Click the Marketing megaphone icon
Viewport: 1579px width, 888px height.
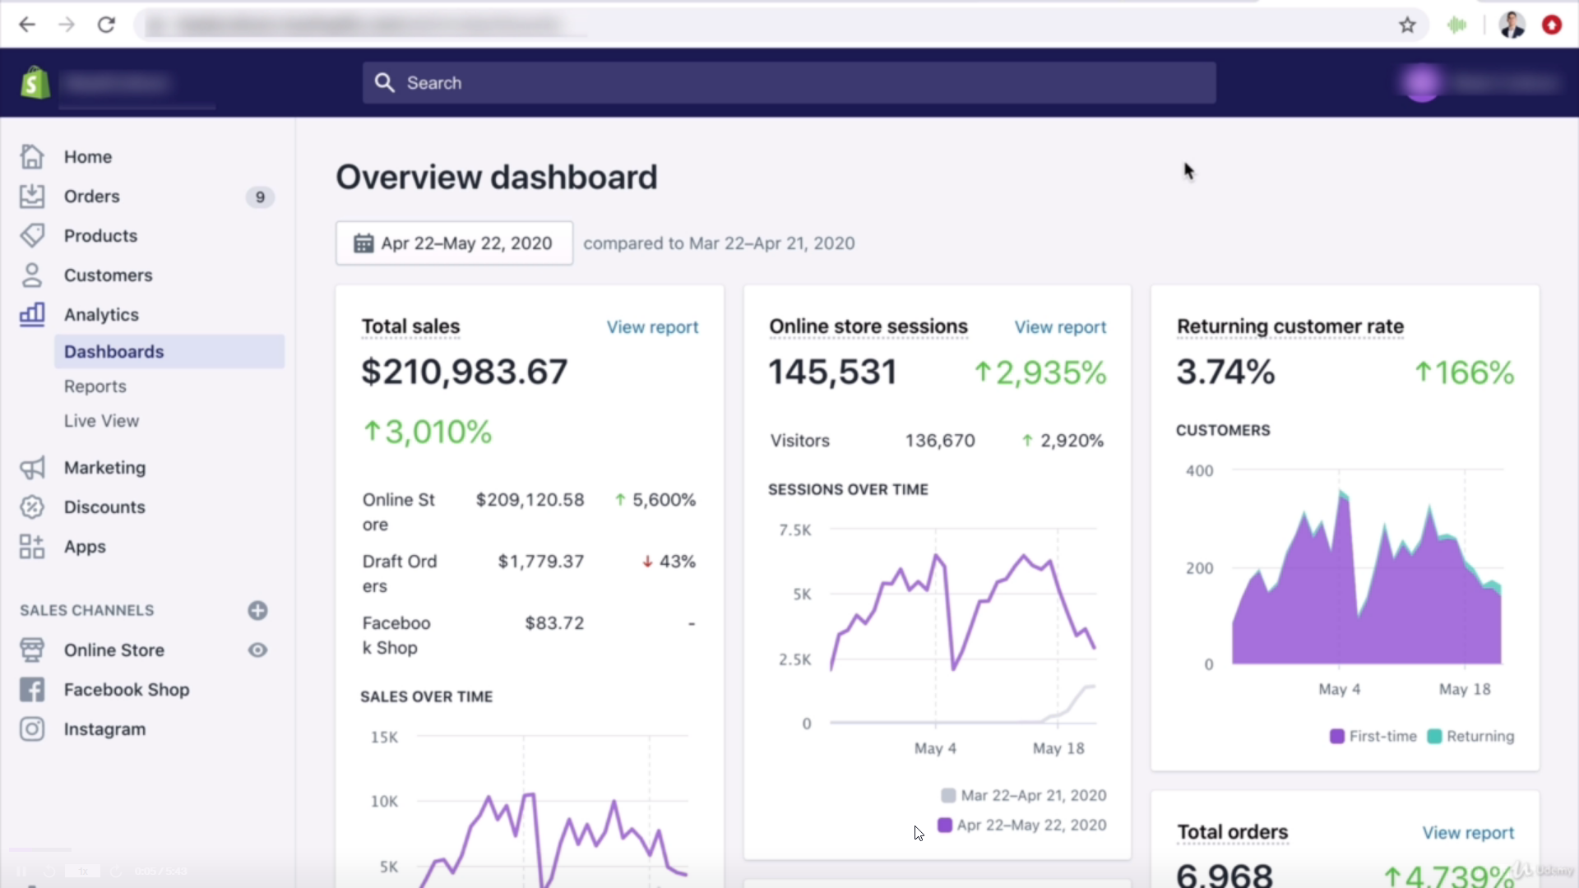(32, 468)
